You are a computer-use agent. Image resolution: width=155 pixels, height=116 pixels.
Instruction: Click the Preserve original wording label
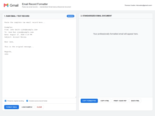[15, 101]
